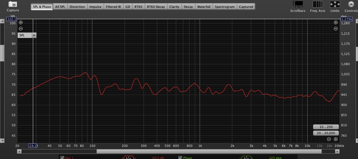The height and width of the screenshot is (159, 358).
Task: Zoom in frequency axis plus icon
Action: click(336, 139)
